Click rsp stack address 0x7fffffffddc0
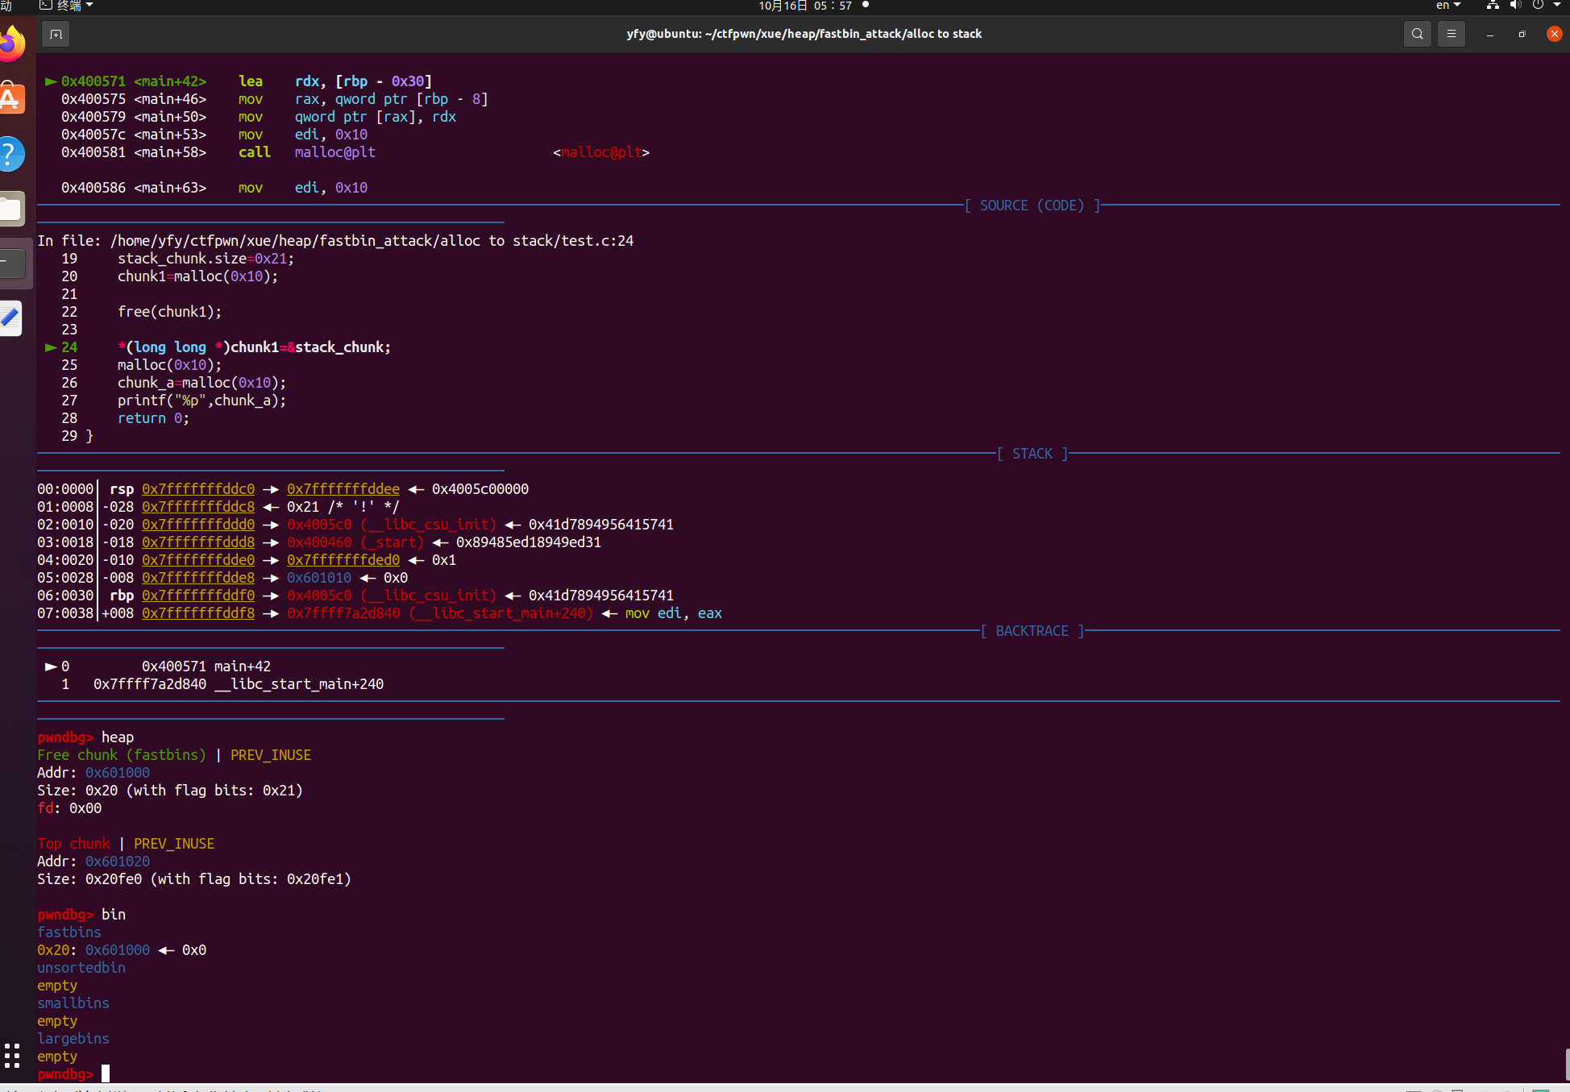This screenshot has height=1092, width=1570. click(198, 489)
